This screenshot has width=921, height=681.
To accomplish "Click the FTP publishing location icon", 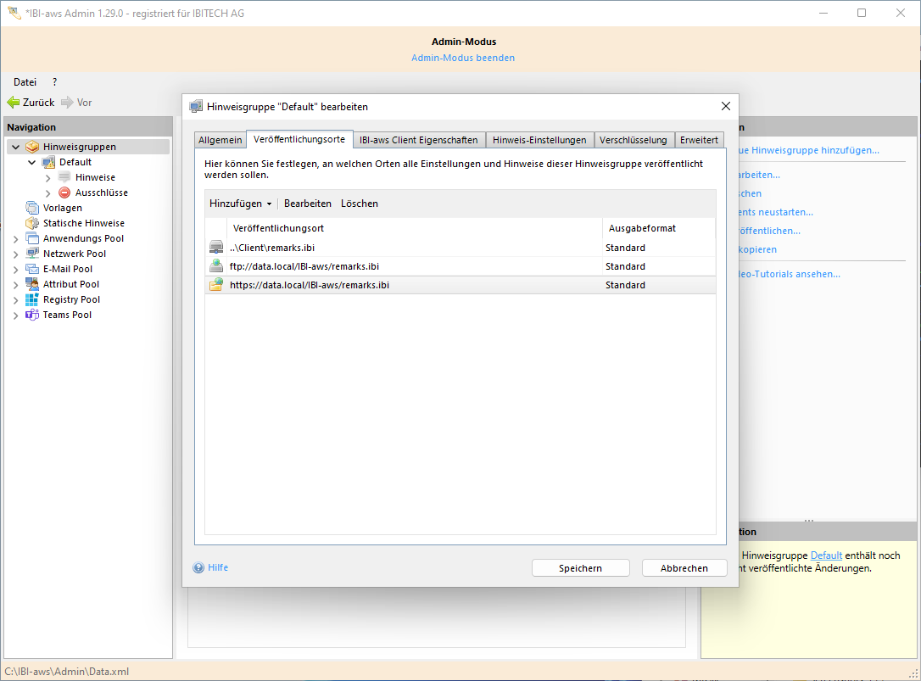I will click(x=216, y=266).
